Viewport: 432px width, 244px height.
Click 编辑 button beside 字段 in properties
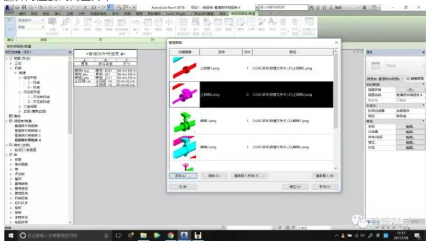[410, 126]
